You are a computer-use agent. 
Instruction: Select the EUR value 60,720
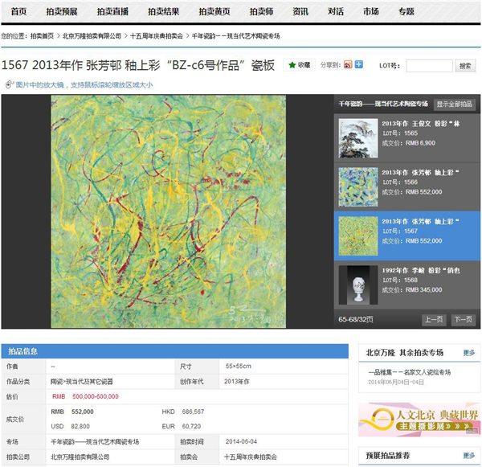click(x=191, y=426)
